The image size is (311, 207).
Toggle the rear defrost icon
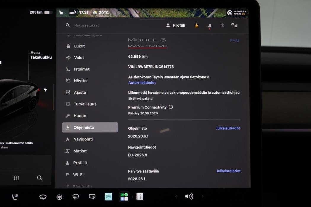92,197
